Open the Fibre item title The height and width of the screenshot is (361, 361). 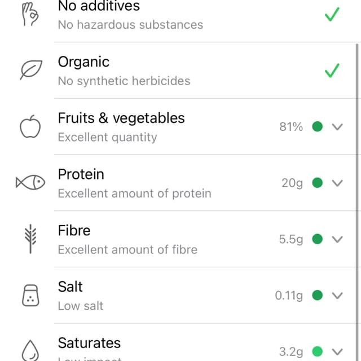tap(74, 231)
